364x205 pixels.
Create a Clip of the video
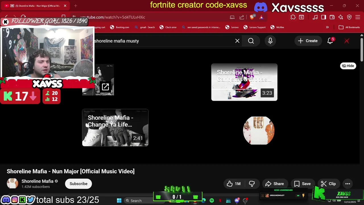pyautogui.click(x=328, y=184)
